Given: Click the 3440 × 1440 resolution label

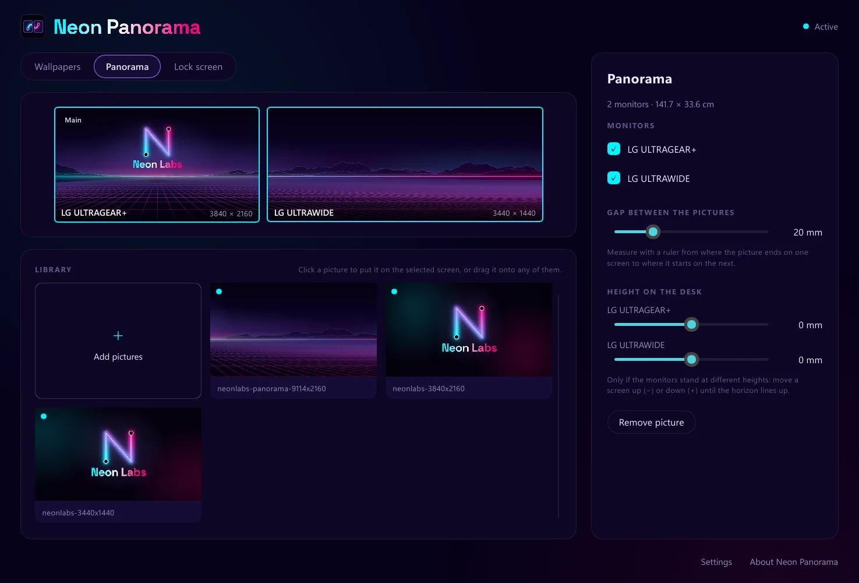Looking at the screenshot, I should 514,213.
